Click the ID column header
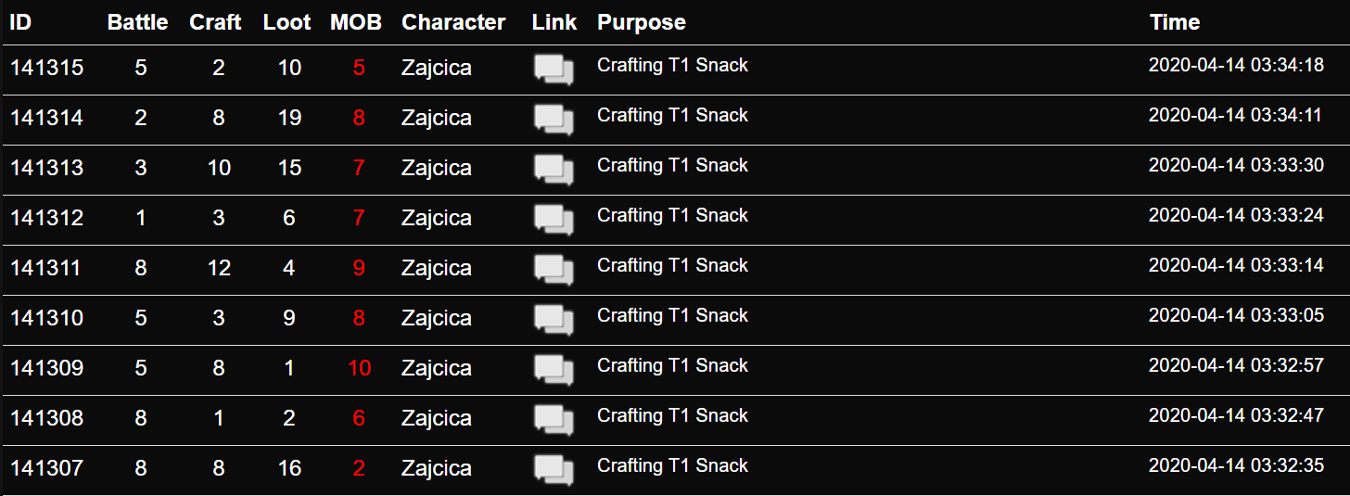The width and height of the screenshot is (1350, 496). point(20,22)
